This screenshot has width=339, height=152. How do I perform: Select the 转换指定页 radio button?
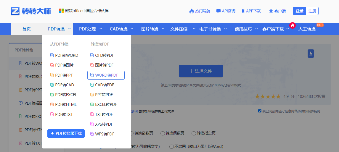(194, 133)
